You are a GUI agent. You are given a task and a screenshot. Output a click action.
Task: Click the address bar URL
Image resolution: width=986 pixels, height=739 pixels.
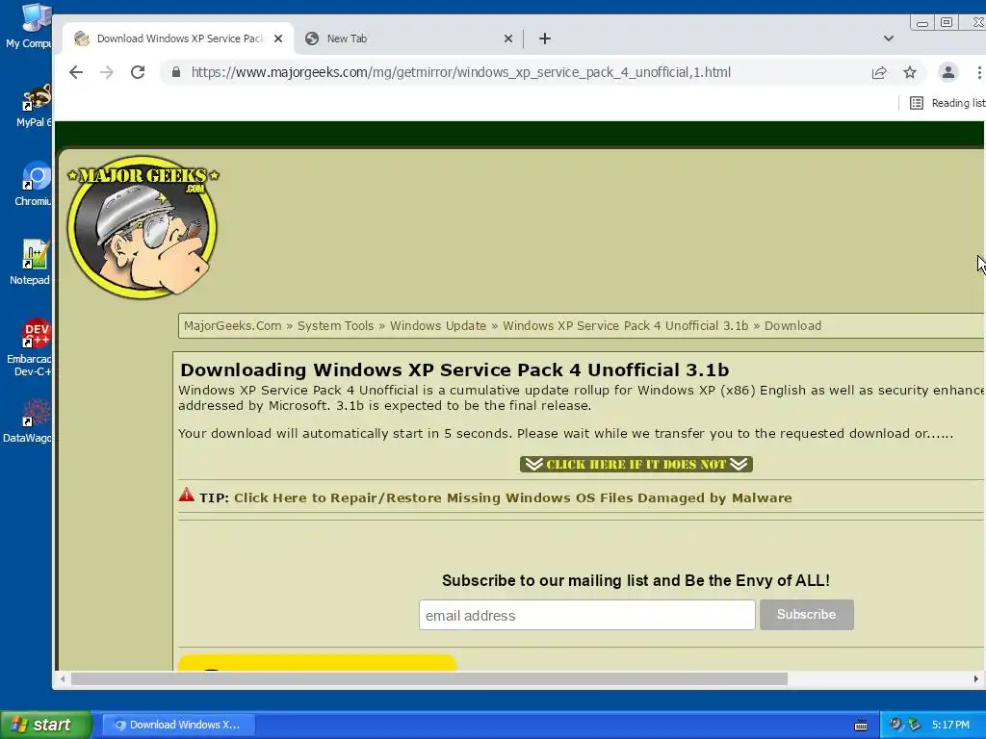tap(461, 72)
